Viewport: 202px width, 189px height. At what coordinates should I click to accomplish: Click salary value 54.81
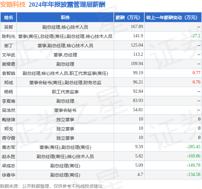click(x=138, y=110)
